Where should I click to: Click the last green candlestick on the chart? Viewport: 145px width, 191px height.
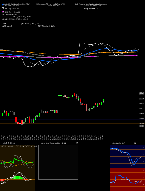[x=103, y=100]
